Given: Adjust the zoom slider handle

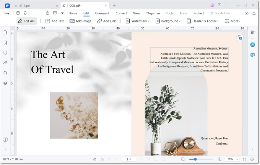Looking at the screenshot, I should (195, 159).
